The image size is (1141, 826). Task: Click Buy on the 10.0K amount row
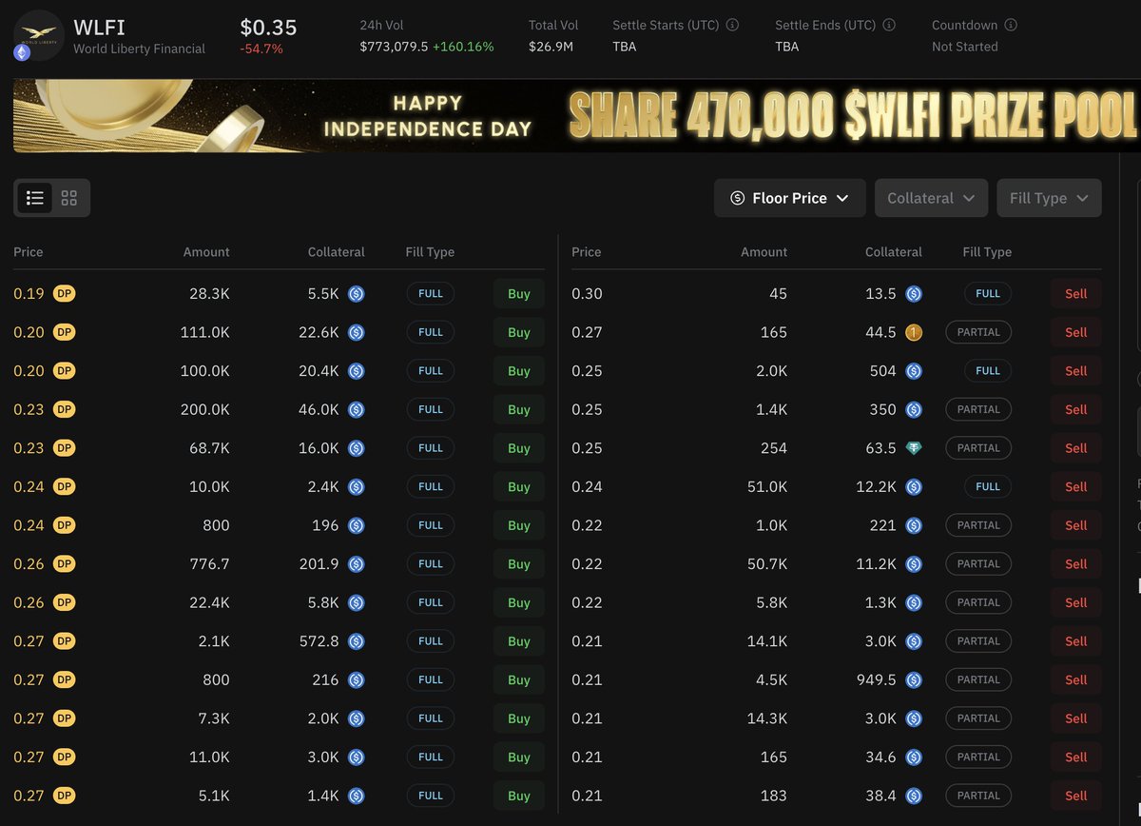[519, 487]
